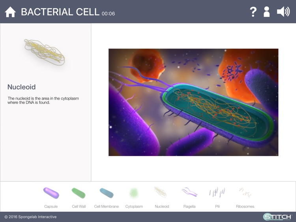Pick the Cytoplasm icon
This screenshot has height=222, width=296.
pyautogui.click(x=134, y=193)
